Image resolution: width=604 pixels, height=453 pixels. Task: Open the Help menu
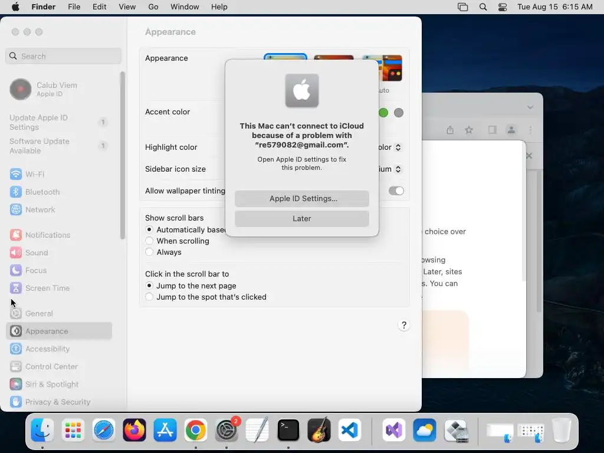219,7
